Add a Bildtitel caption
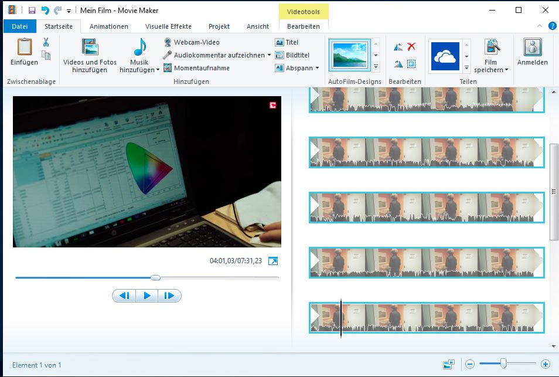This screenshot has width=559, height=377. tap(292, 55)
